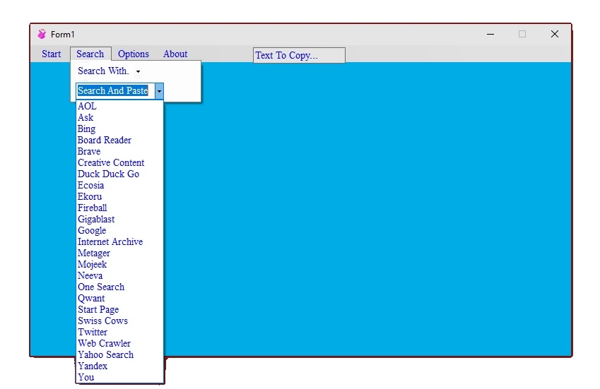
Task: Click the Search menu item
Action: click(90, 54)
